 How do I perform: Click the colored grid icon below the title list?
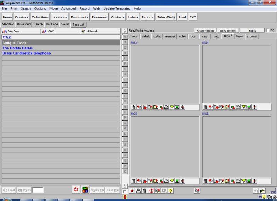85,189
